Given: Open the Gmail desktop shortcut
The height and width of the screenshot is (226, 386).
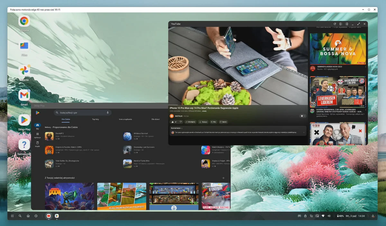Looking at the screenshot, I should click(x=24, y=95).
